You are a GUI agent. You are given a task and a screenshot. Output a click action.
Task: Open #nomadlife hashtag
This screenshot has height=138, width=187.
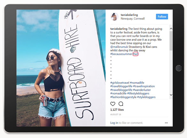[x=137, y=83]
